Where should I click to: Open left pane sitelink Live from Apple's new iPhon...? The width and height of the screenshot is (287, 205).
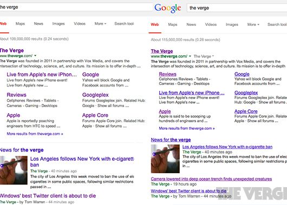tap(42, 75)
